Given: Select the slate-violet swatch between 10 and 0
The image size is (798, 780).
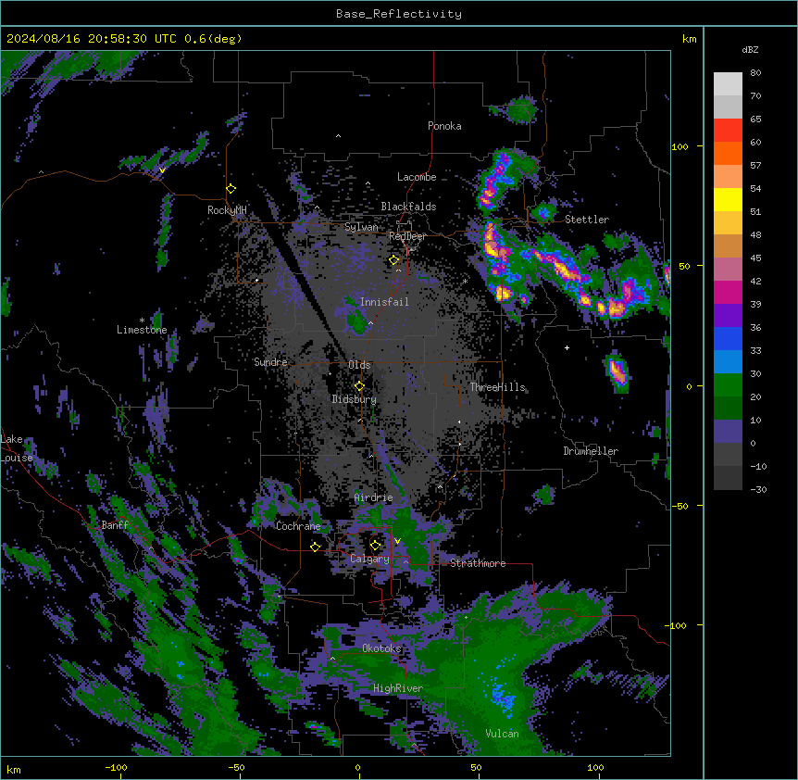Looking at the screenshot, I should (728, 432).
